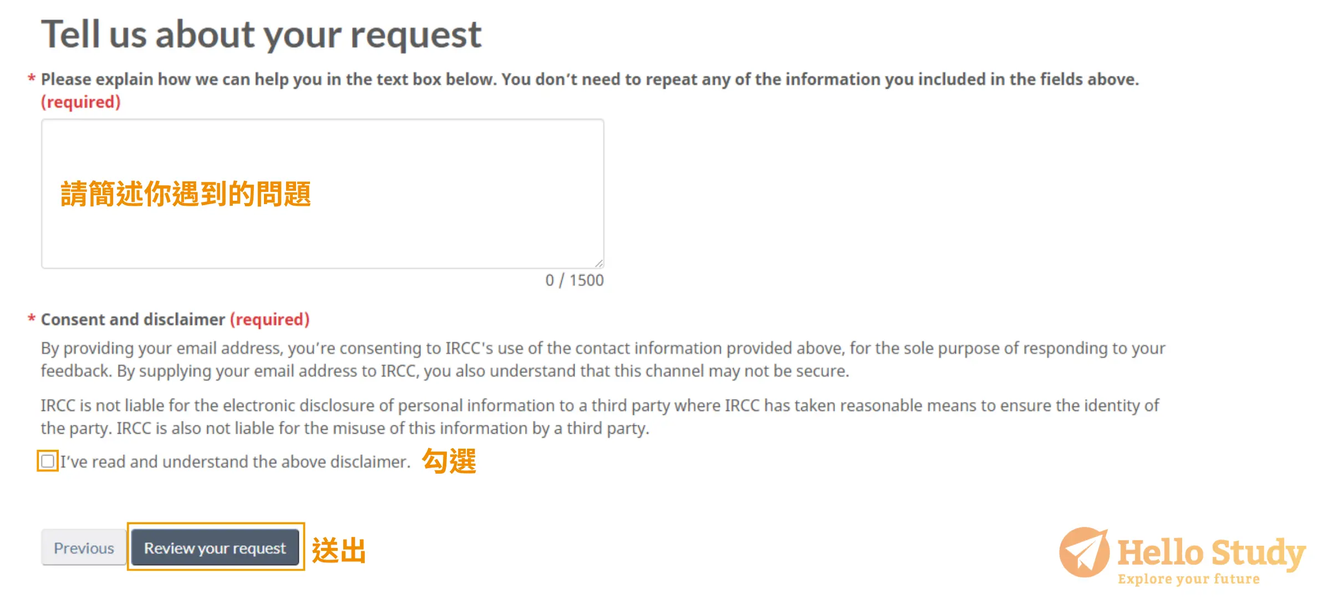
Task: Click the paragraph about IRCC not being liable
Action: click(600, 417)
